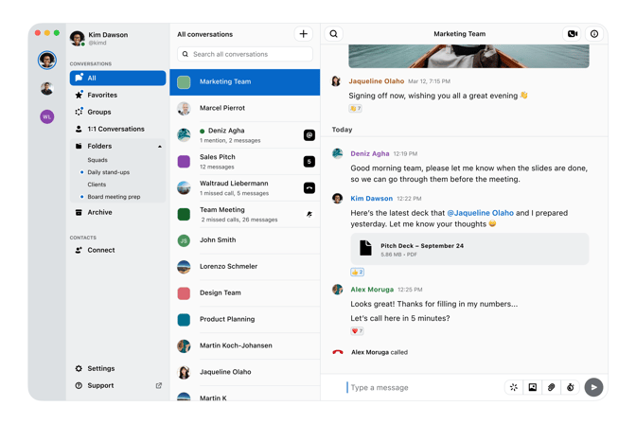Image resolution: width=636 pixels, height=424 pixels.
Task: Create a new conversation with plus button
Action: (303, 34)
